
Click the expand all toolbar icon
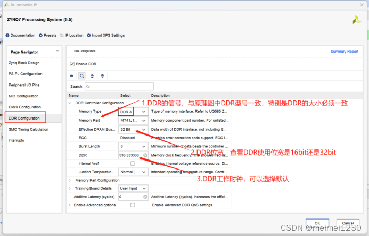tap(102, 76)
